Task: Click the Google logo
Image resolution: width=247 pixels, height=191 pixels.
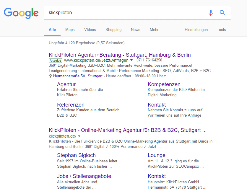Action: point(21,13)
